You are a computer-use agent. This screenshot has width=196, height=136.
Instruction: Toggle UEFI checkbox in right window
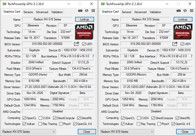tap(182, 44)
